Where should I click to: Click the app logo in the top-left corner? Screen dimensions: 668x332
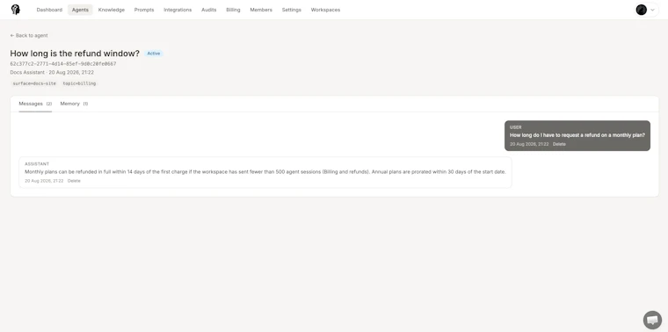point(15,10)
